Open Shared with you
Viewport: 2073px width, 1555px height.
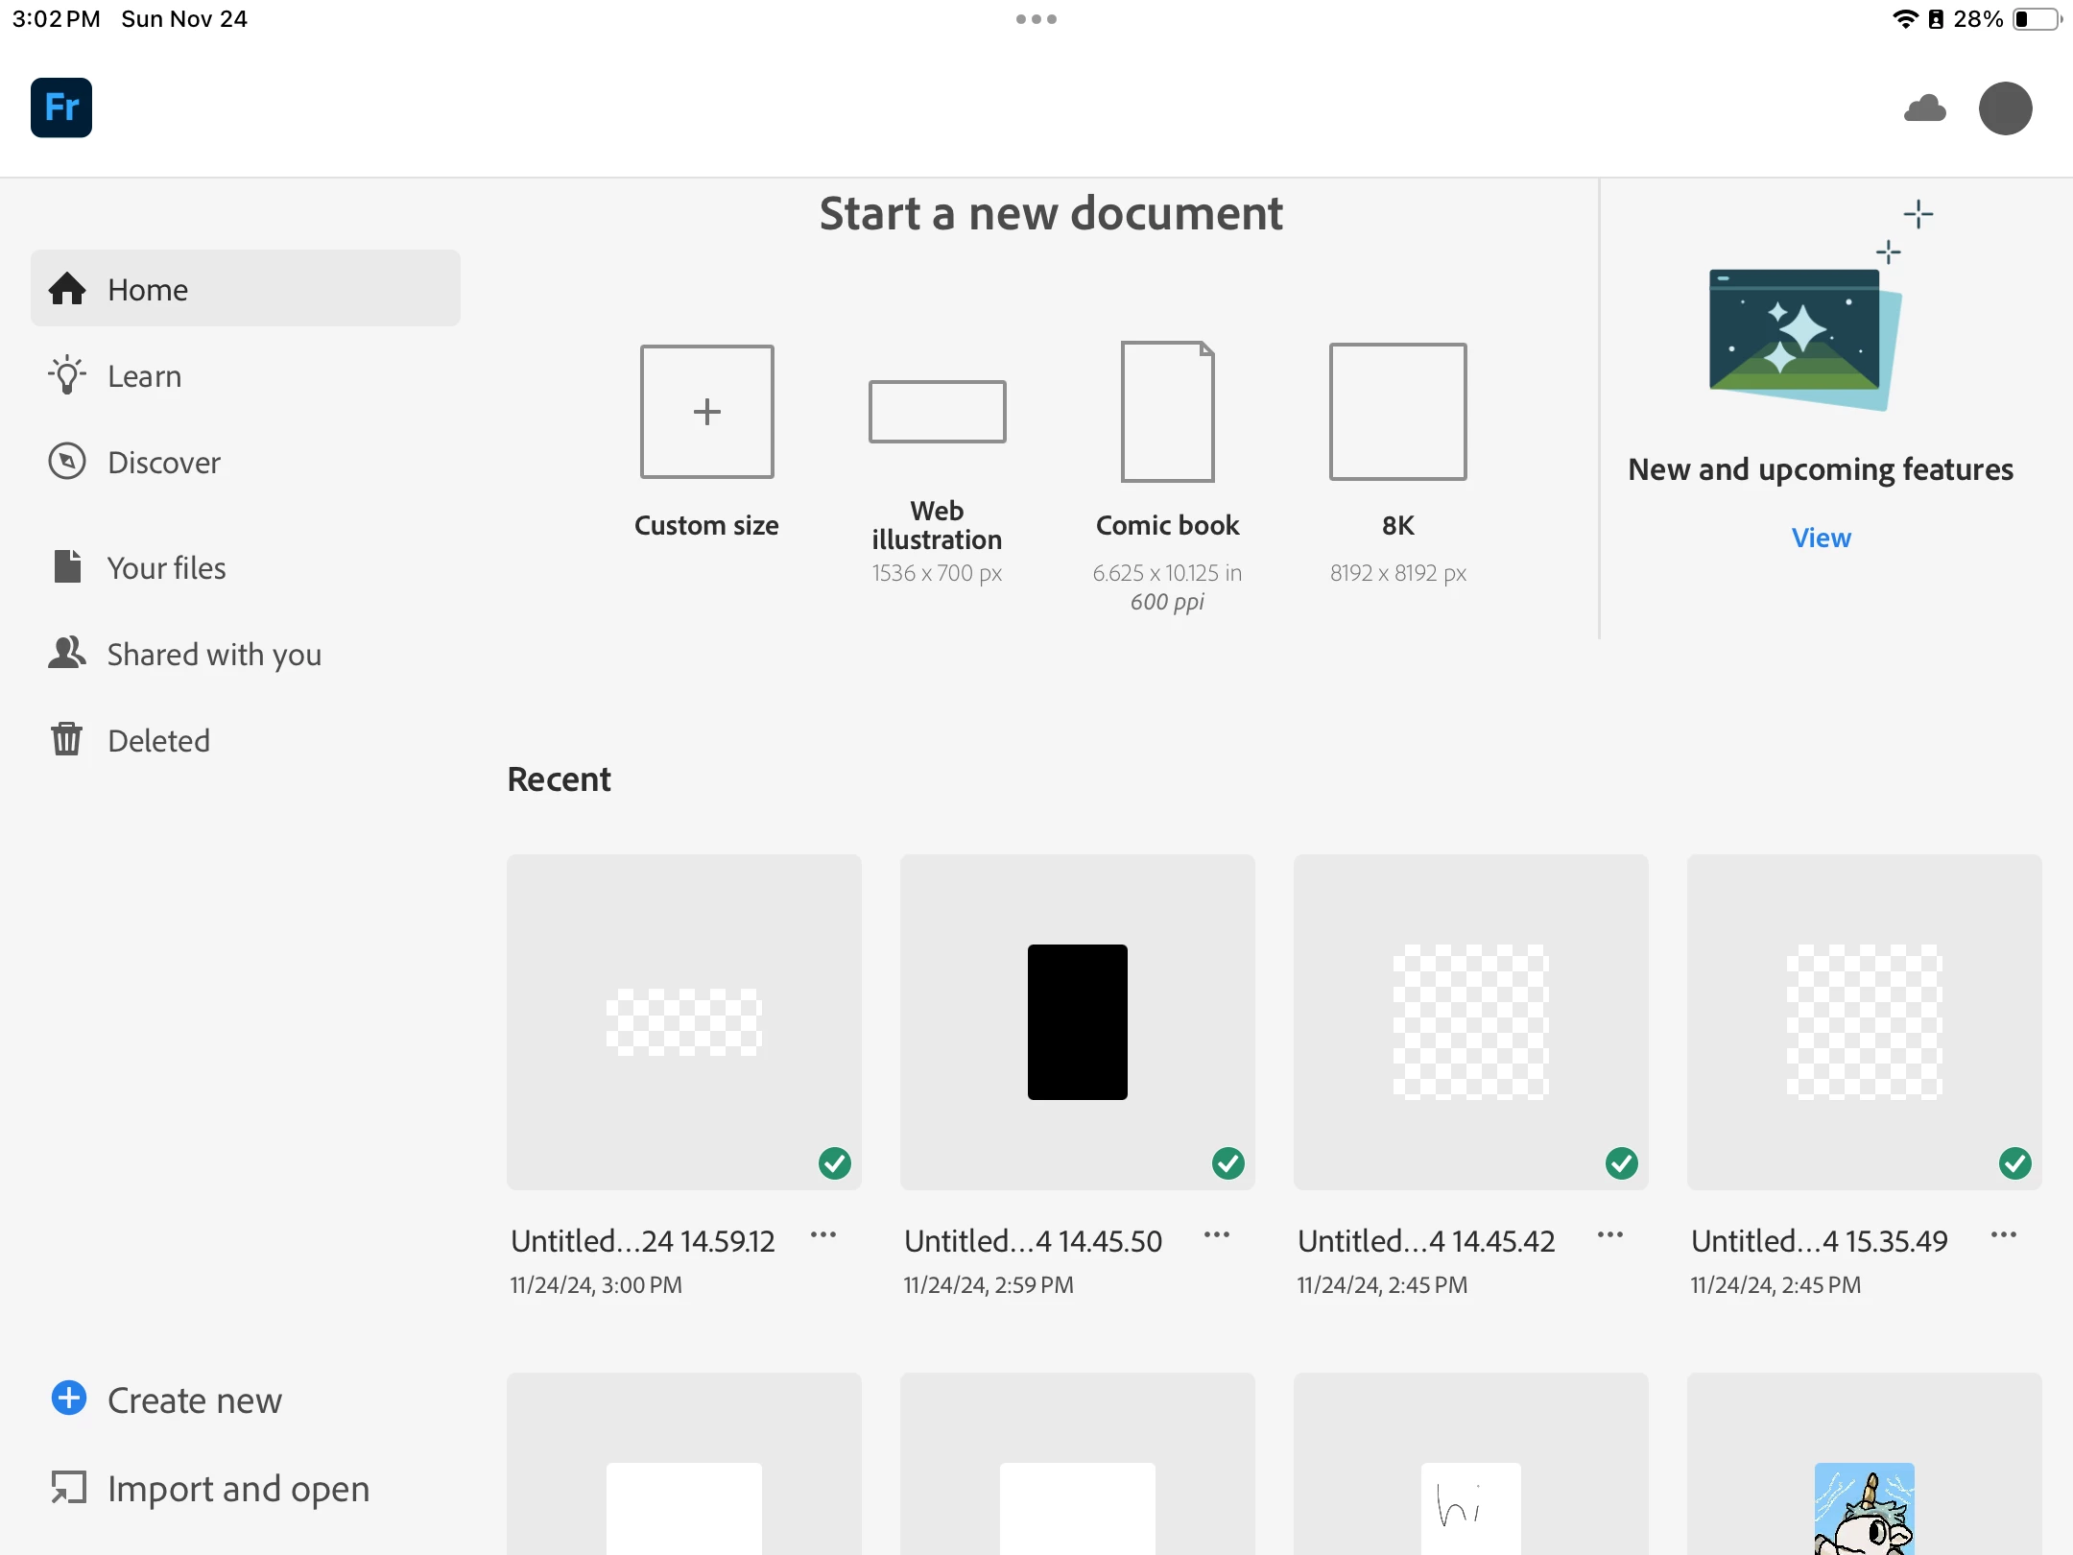(213, 655)
